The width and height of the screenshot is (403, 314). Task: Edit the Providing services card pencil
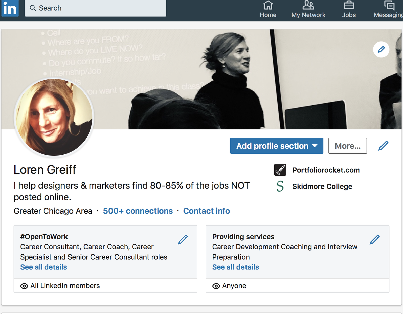click(x=375, y=240)
